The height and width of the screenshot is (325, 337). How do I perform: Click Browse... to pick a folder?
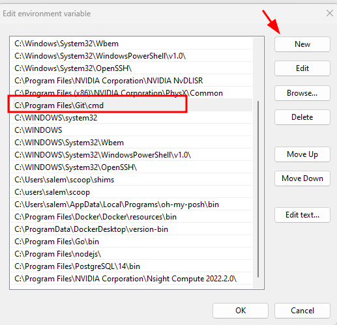[x=302, y=93]
